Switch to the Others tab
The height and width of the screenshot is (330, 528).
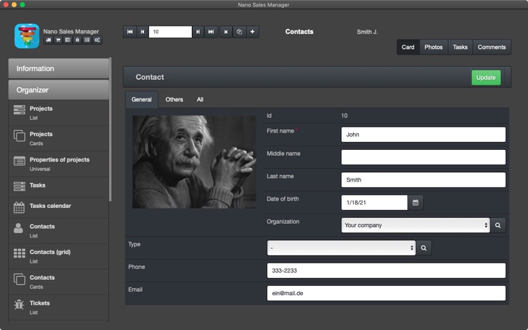[174, 100]
